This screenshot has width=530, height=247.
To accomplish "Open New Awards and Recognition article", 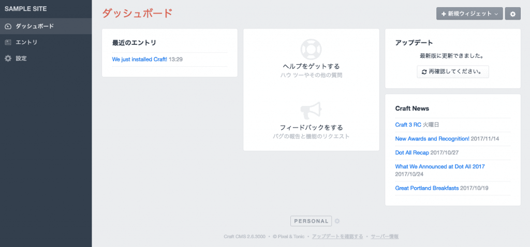I will click(x=432, y=138).
